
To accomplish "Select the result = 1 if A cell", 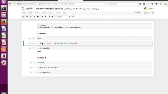I will point(94,67).
